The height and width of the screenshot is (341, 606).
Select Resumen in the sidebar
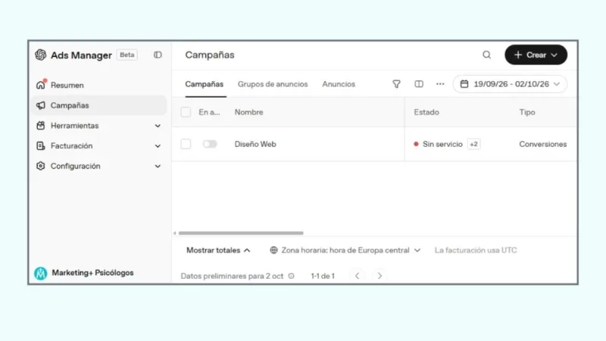point(98,85)
